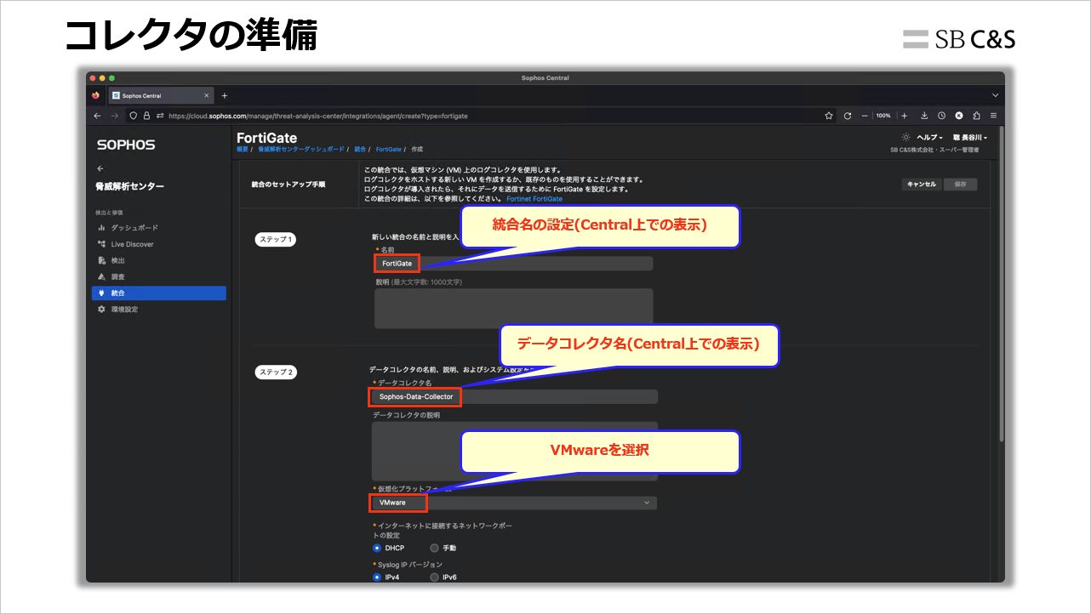
Task: Click the 名前 field containing FortiGate
Action: [x=514, y=264]
